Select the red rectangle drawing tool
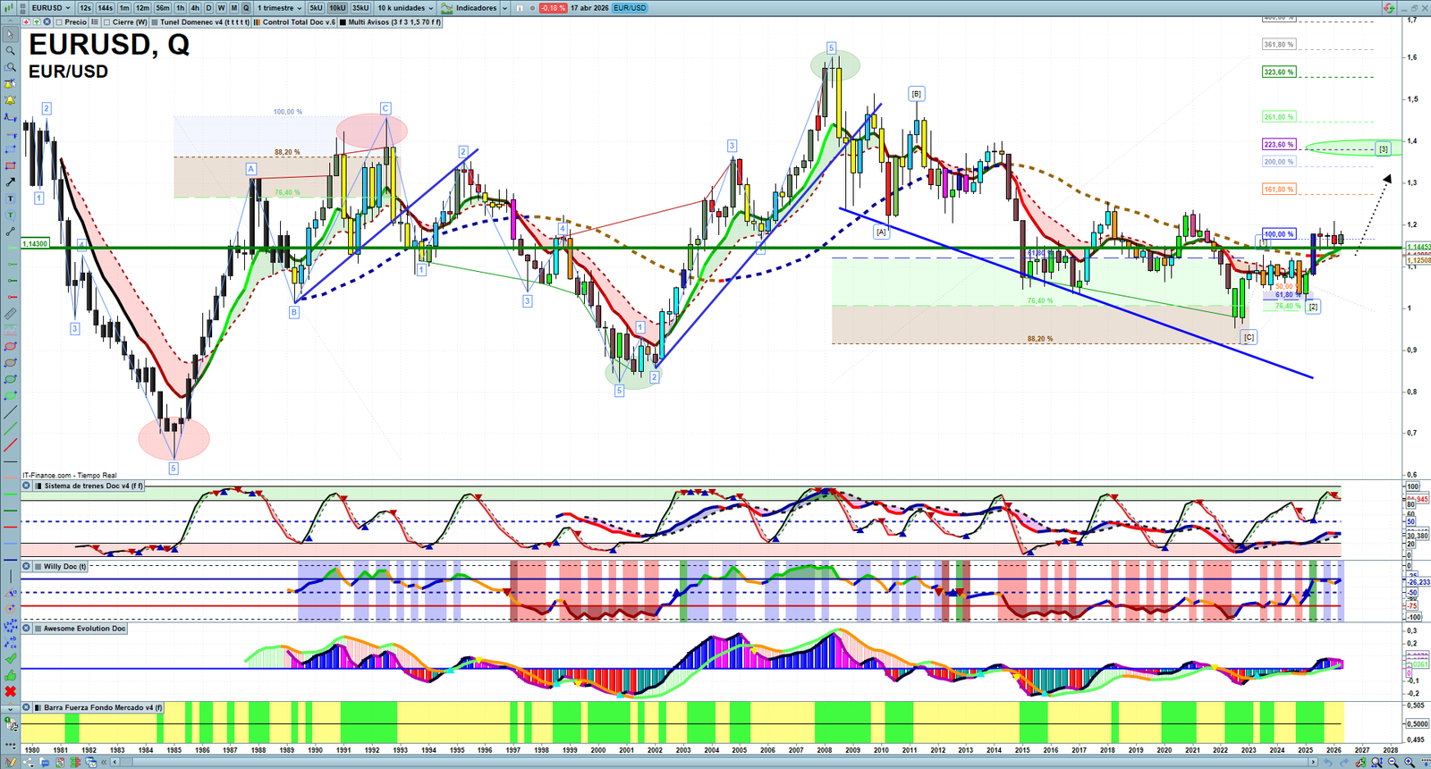Screen dimensions: 1431x769 point(11,165)
